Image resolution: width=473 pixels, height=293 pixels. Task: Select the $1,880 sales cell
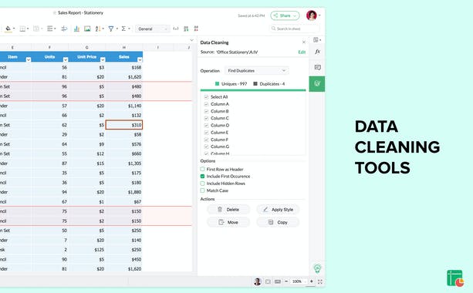(124, 192)
